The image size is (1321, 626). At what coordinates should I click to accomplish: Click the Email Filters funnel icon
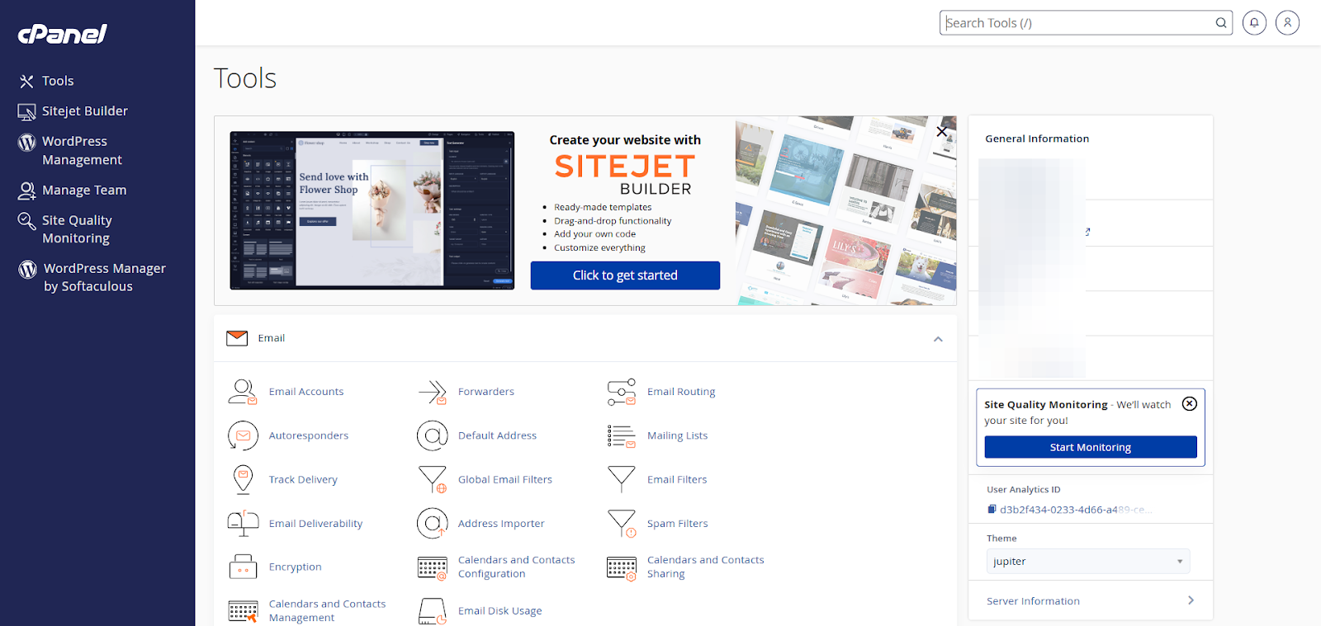622,479
